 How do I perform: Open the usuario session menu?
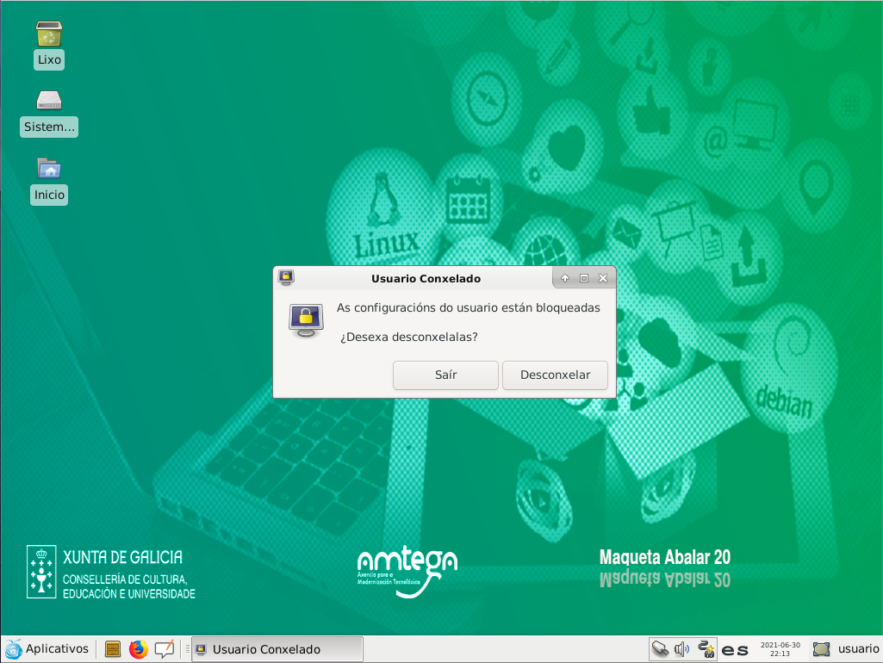pos(848,649)
